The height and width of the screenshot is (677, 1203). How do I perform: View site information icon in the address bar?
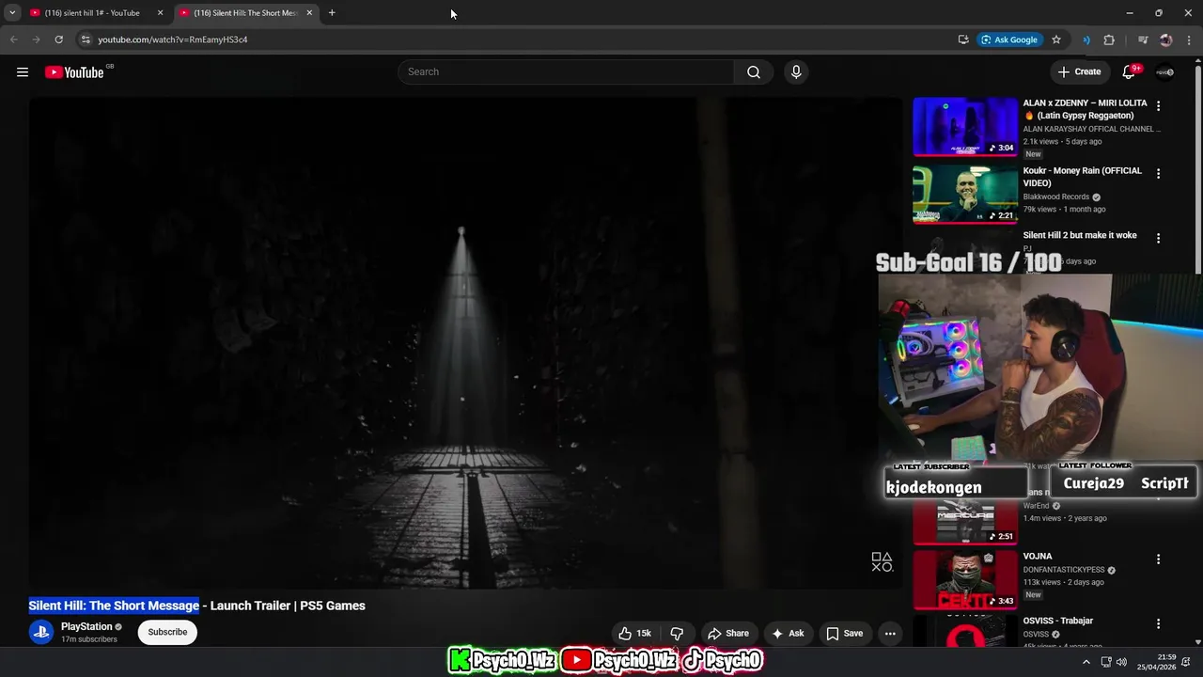85,39
